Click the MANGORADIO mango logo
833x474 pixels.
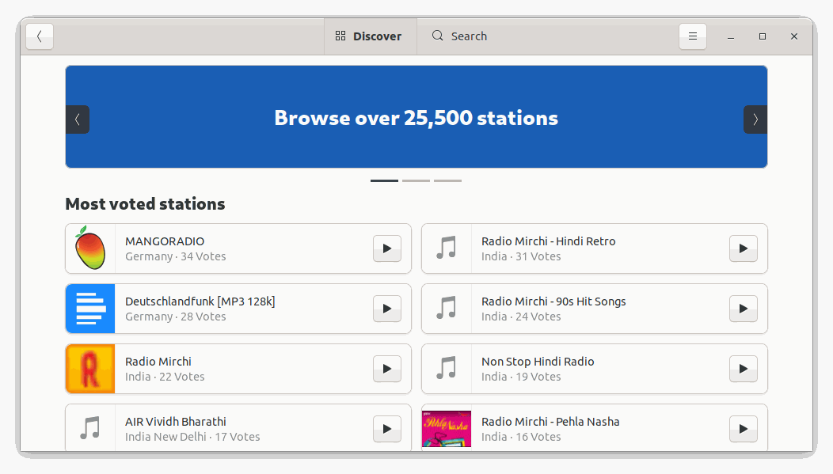point(89,248)
